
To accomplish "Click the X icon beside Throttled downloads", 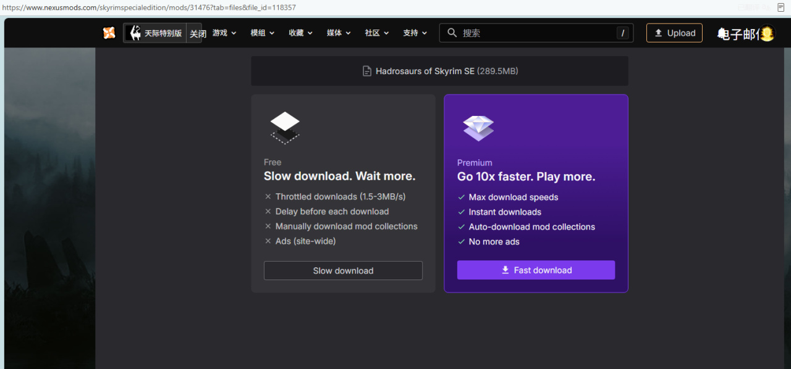I will click(x=268, y=197).
